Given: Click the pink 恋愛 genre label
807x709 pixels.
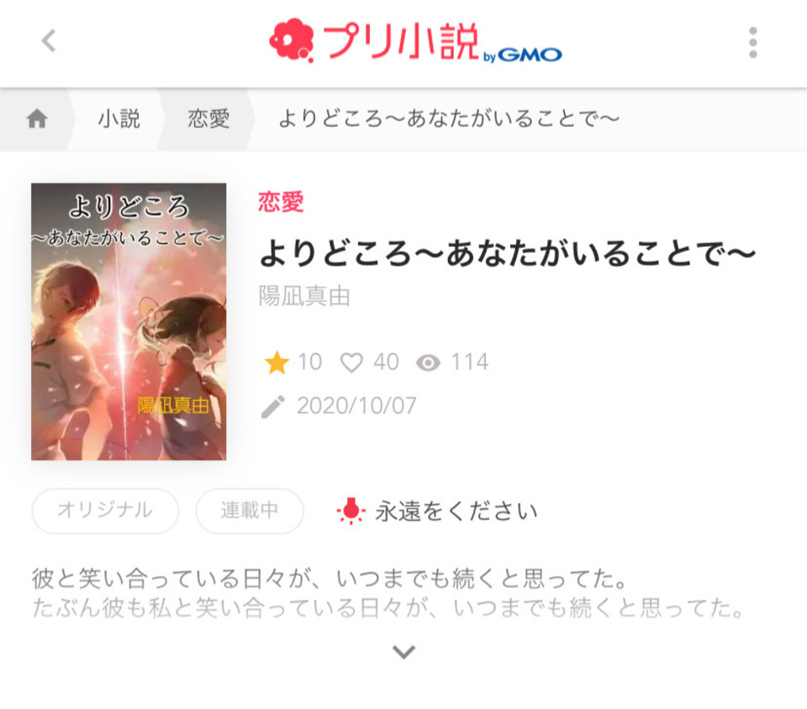Looking at the screenshot, I should [x=281, y=202].
